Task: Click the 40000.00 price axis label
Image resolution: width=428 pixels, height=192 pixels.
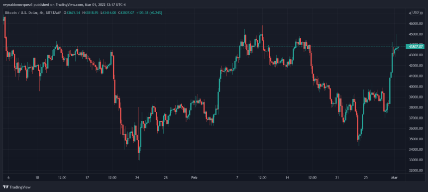Action: [x=416, y=87]
